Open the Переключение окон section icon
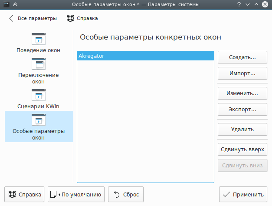 (39, 64)
